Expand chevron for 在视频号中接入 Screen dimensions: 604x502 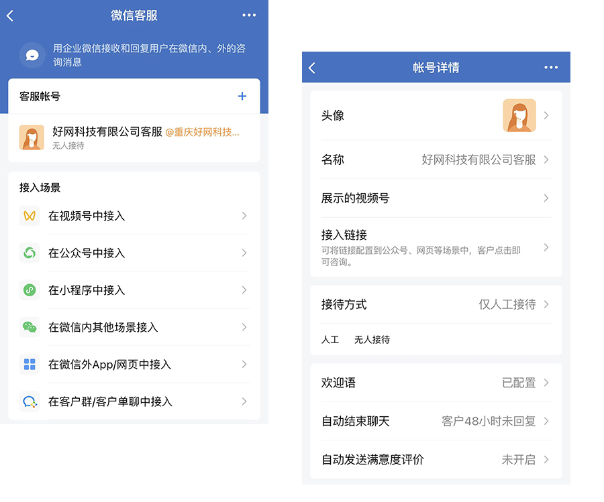tap(244, 215)
